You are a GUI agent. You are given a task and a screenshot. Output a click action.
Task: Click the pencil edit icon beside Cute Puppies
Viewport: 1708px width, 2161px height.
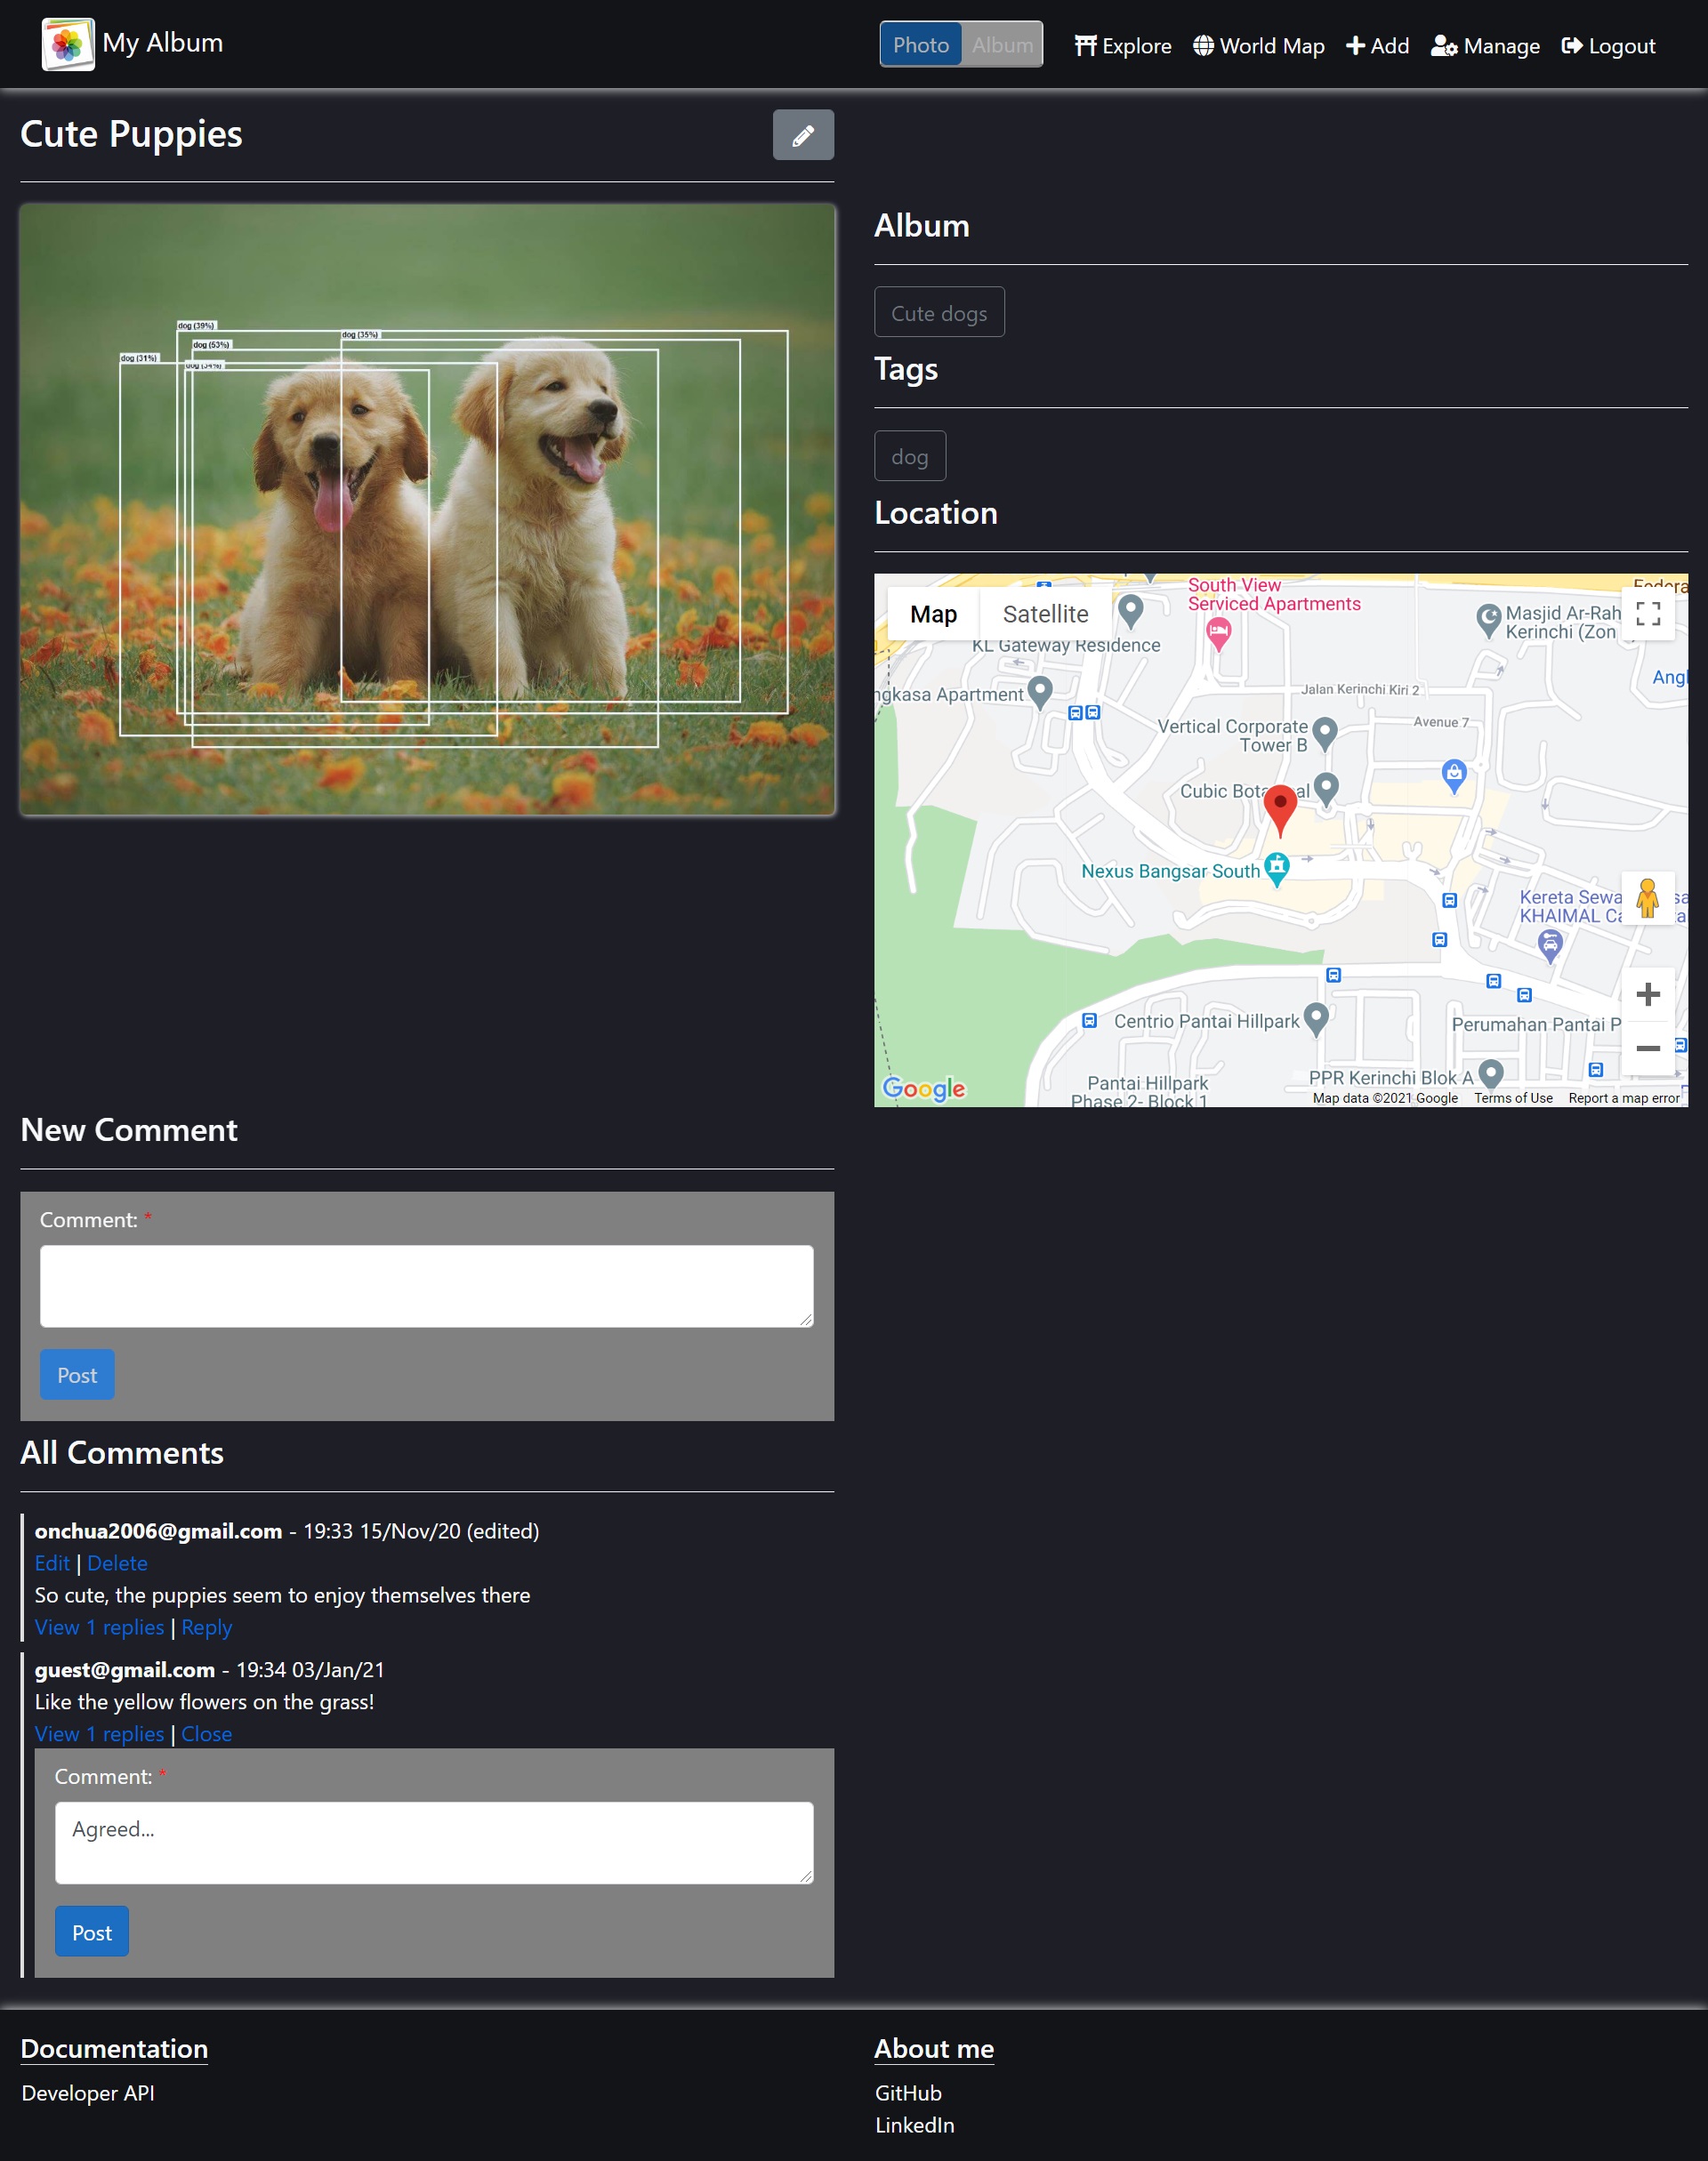(x=802, y=135)
